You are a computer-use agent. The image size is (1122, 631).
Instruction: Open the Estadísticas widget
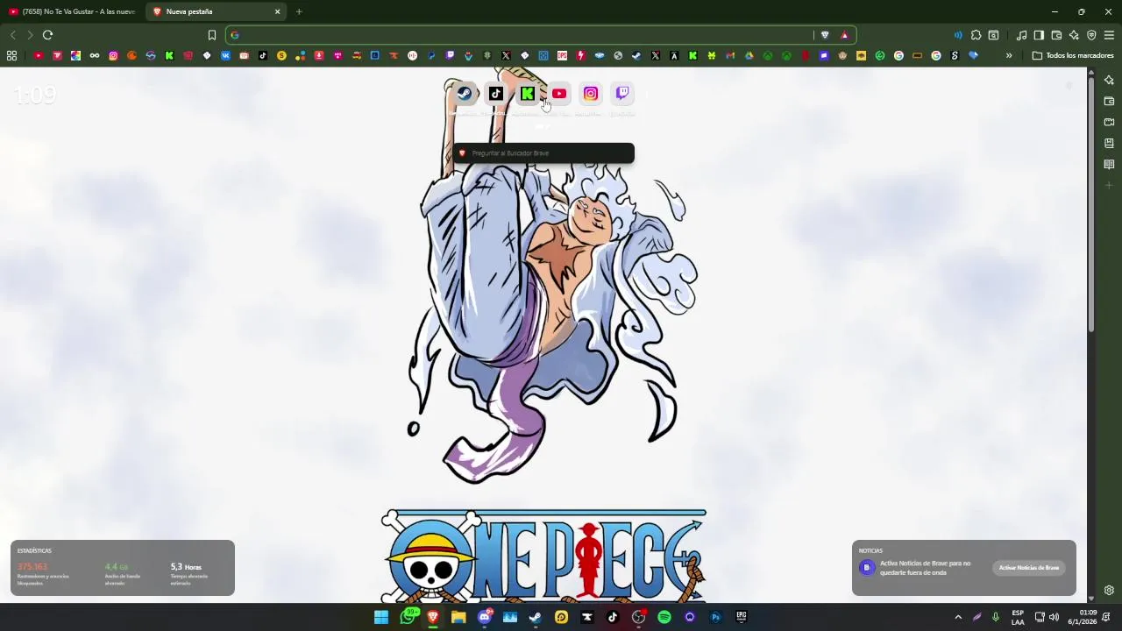point(123,568)
